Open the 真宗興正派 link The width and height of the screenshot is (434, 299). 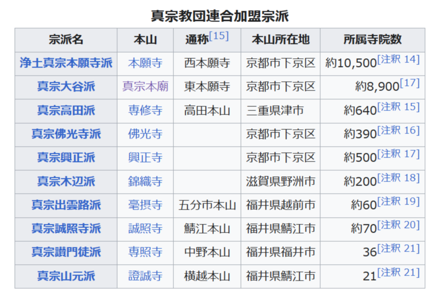pyautogui.click(x=66, y=158)
